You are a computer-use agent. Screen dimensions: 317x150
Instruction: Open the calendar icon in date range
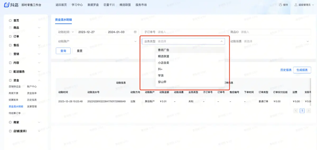[135, 32]
